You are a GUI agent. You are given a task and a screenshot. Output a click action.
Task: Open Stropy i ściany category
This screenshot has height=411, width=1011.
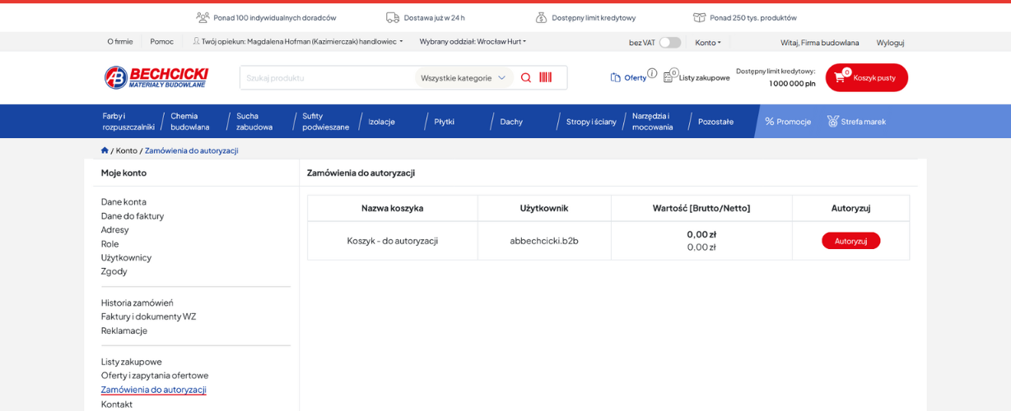click(x=591, y=122)
